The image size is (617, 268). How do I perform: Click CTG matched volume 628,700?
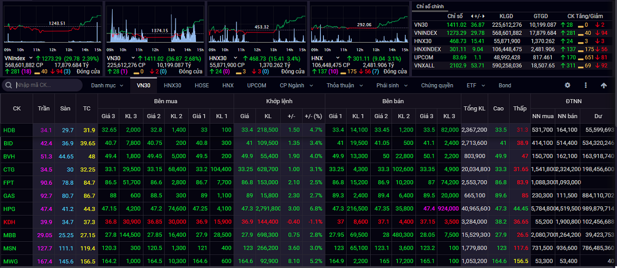(268, 169)
